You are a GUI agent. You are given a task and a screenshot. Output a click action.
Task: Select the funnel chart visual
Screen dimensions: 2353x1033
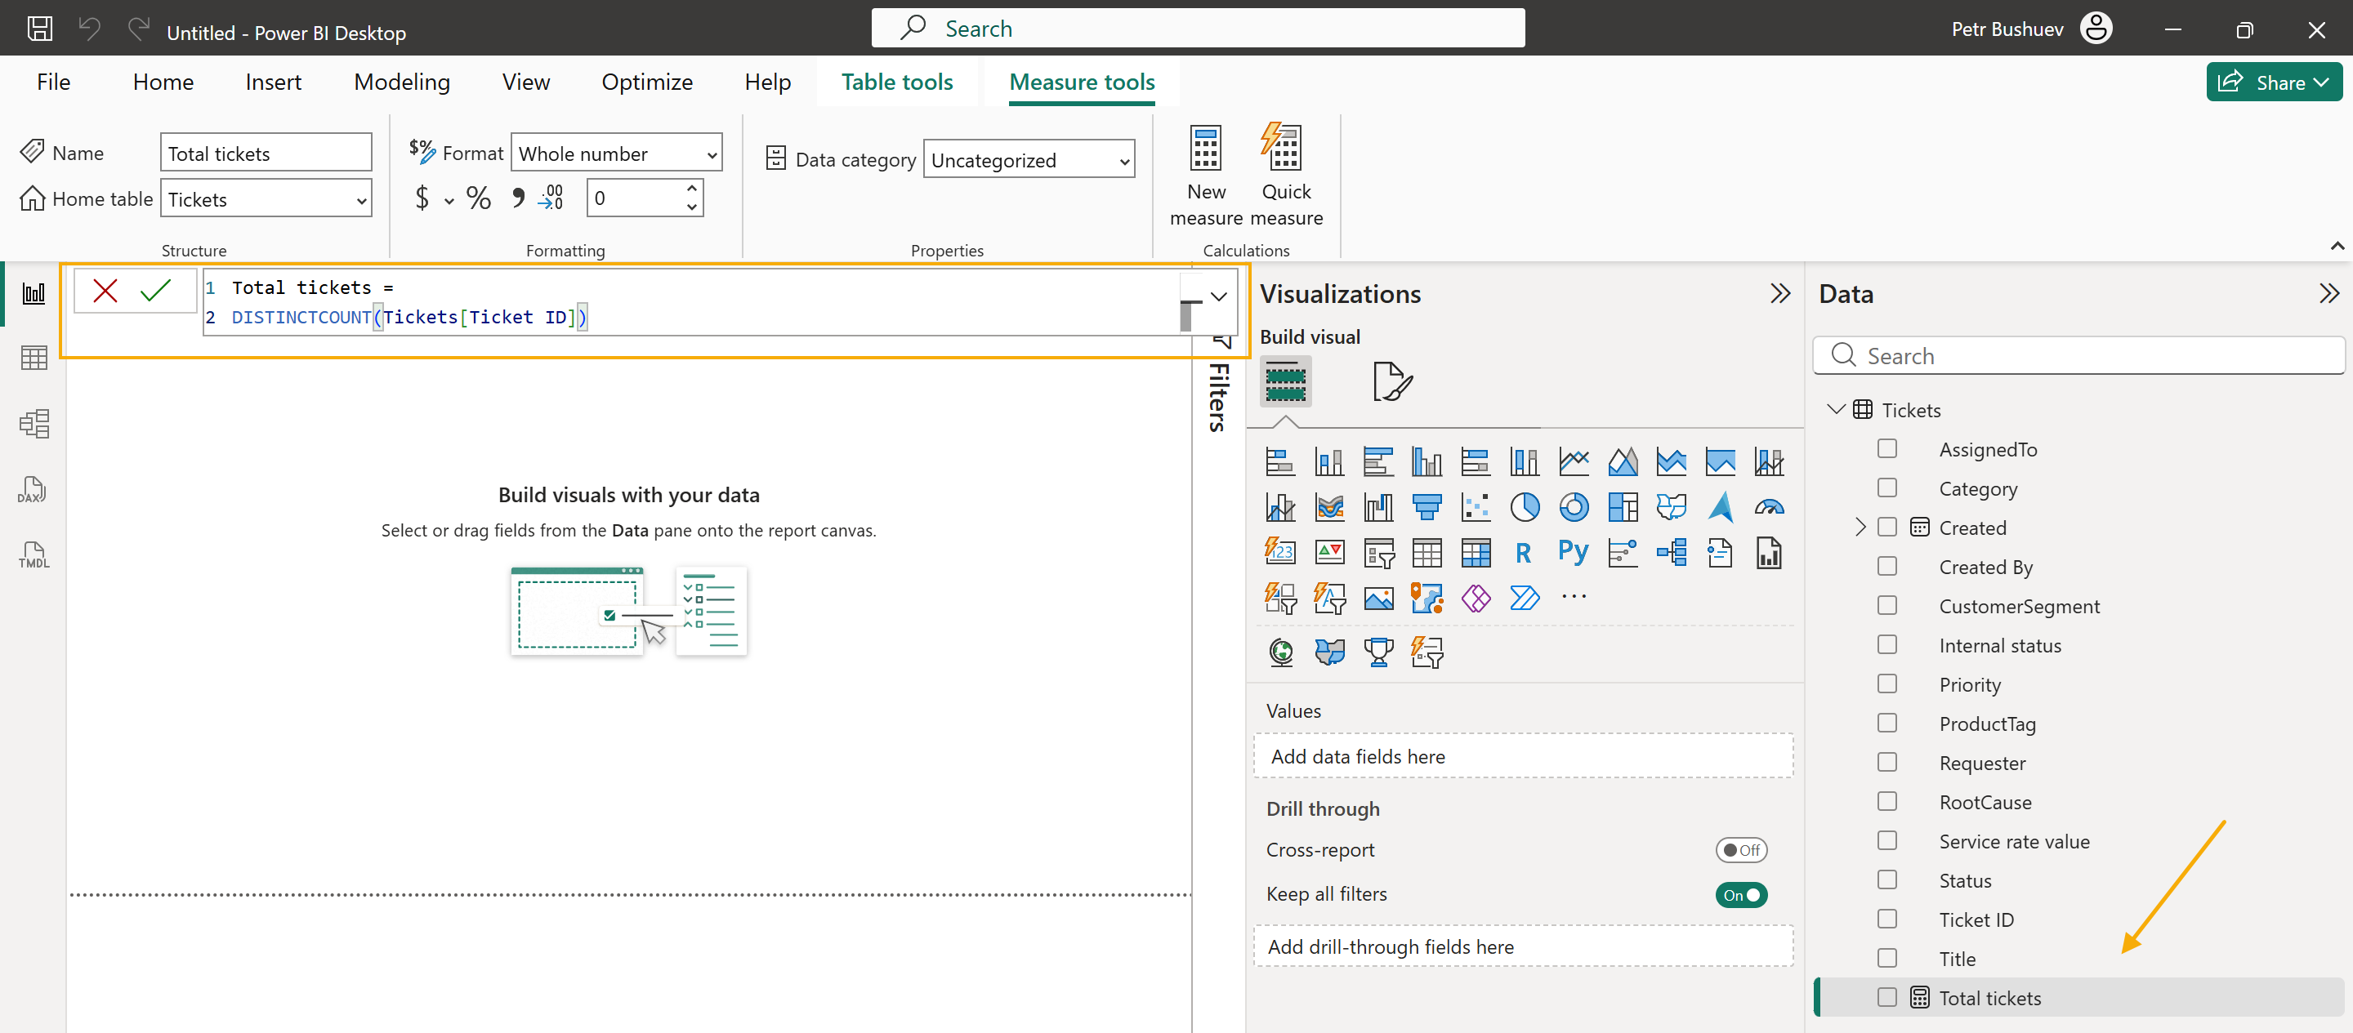(1427, 507)
